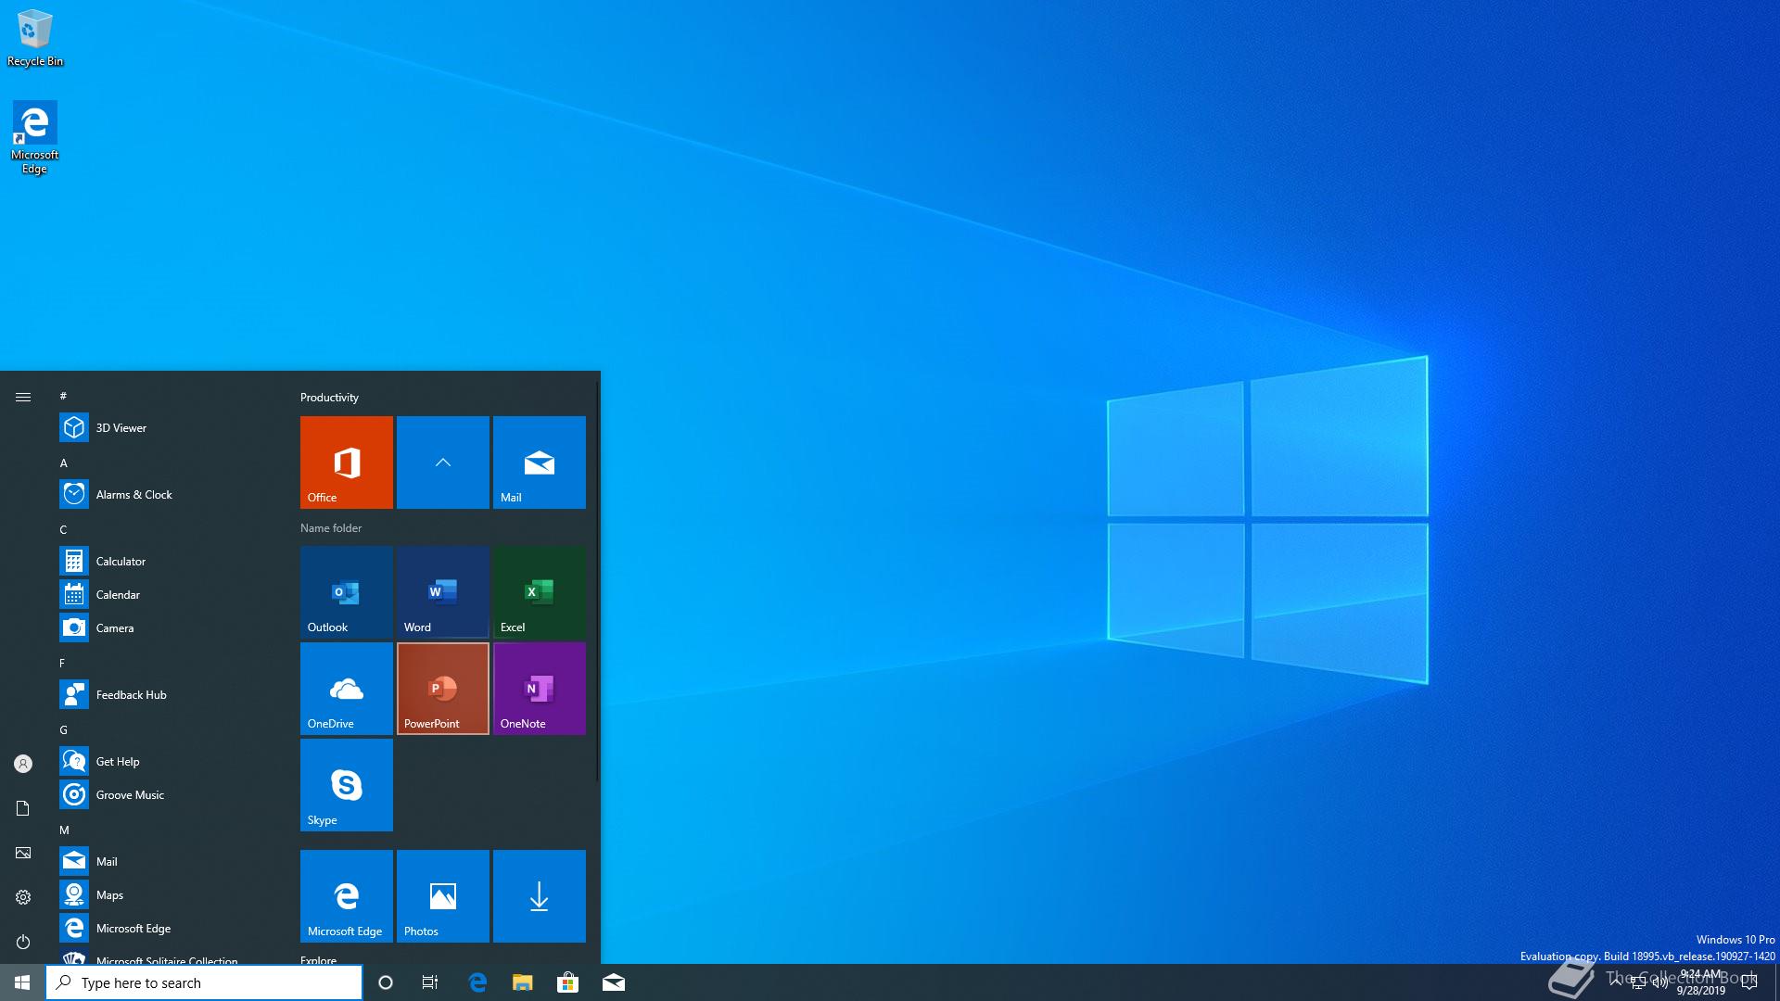Open the Outlook tile
Viewport: 1780px width, 1001px height.
[347, 592]
